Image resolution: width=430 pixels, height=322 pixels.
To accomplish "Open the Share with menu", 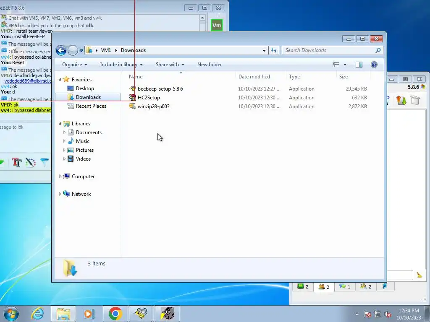I will pos(170,65).
